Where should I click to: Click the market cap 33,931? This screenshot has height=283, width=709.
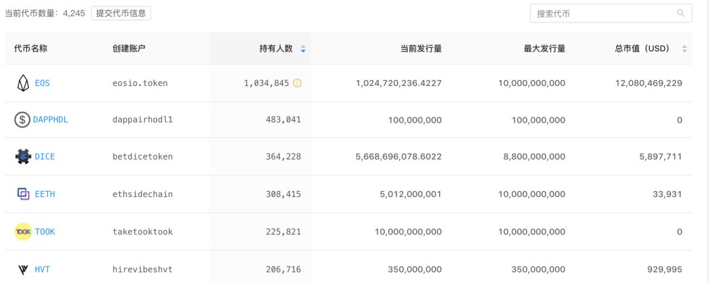tap(668, 194)
